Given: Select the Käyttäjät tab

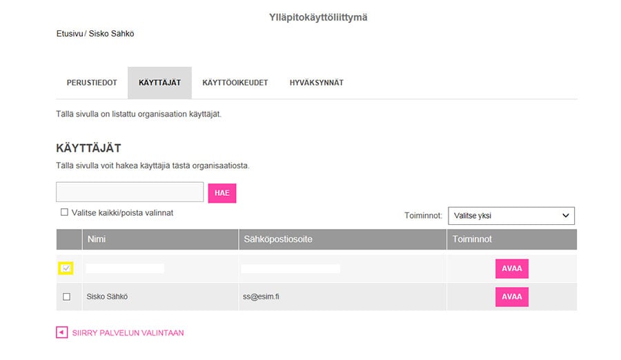Looking at the screenshot, I should point(159,83).
